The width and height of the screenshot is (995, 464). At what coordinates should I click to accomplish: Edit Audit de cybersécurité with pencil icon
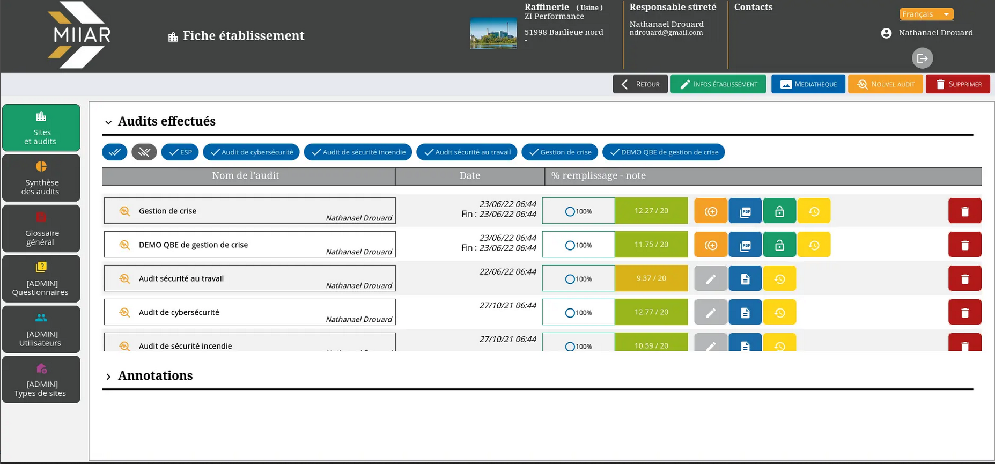click(x=711, y=312)
